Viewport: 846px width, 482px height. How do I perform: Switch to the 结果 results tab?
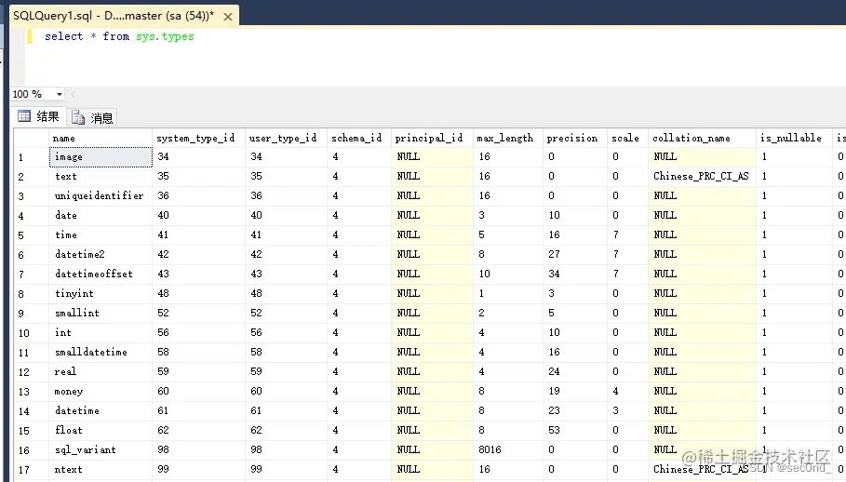click(39, 116)
